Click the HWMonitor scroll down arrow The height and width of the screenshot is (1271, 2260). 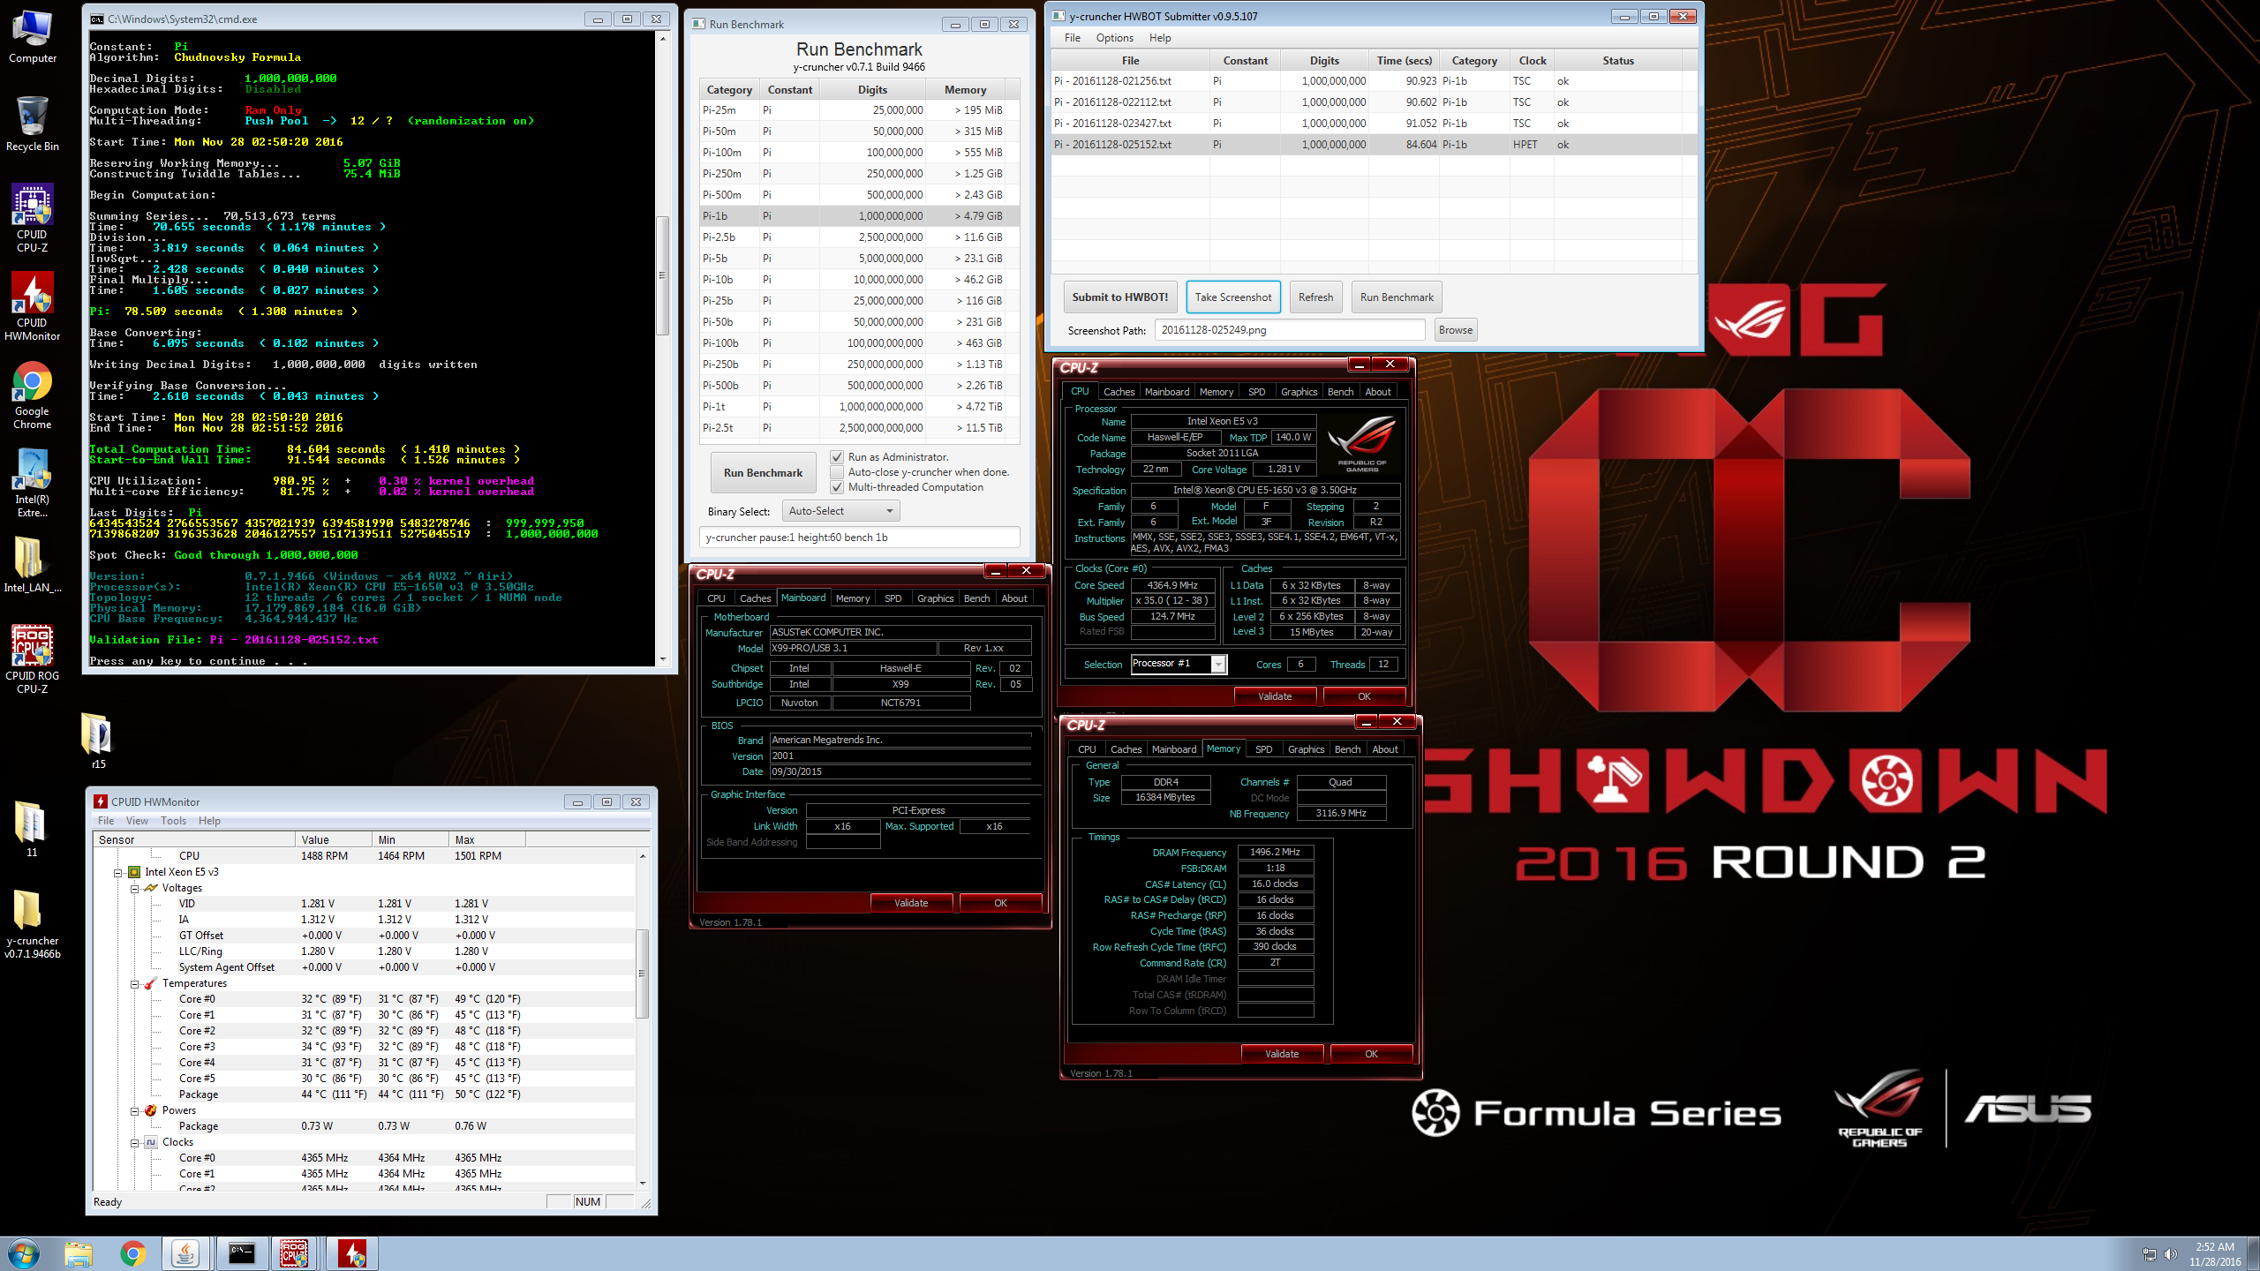(642, 1184)
